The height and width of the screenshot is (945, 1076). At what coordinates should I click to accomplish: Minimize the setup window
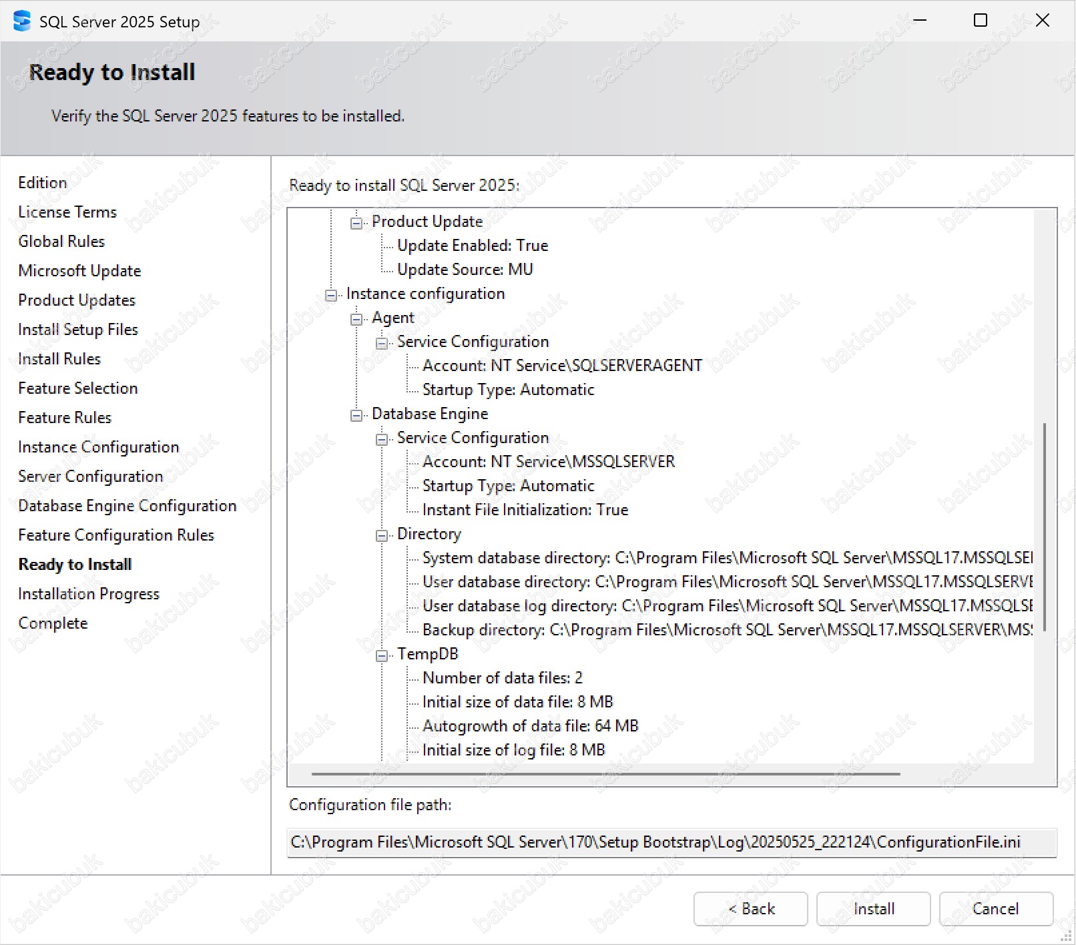pyautogui.click(x=920, y=21)
